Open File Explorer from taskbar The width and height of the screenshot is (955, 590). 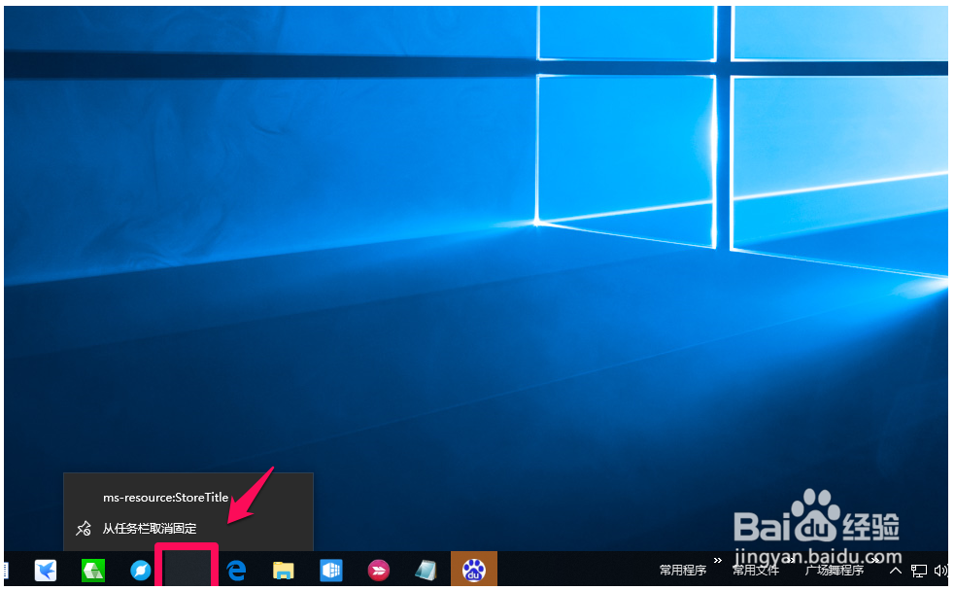[284, 571]
